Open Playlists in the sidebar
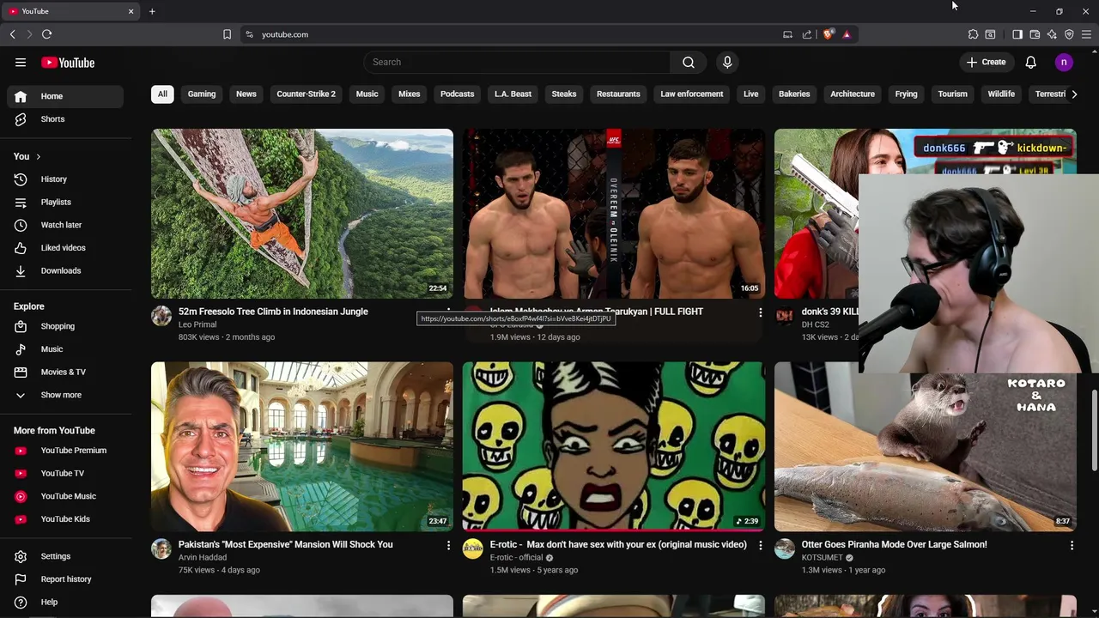This screenshot has width=1099, height=618. (65, 203)
